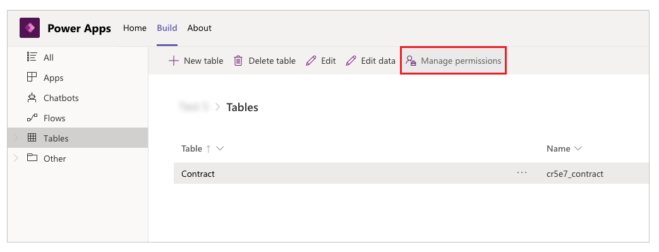Click the Edit button
The height and width of the screenshot is (252, 659).
[x=321, y=61]
